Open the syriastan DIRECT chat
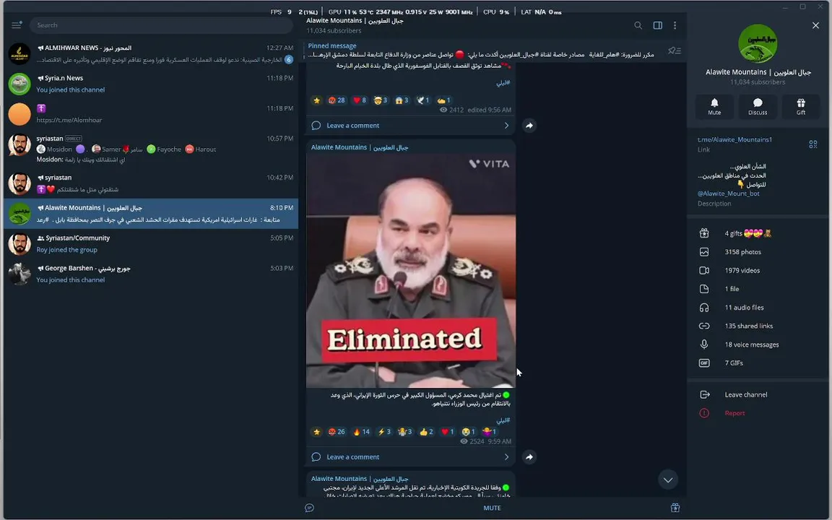Screen dimensions: 832x520 point(151,149)
